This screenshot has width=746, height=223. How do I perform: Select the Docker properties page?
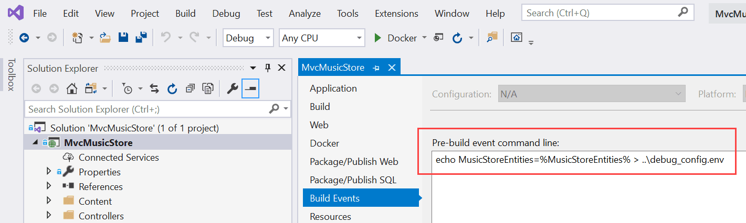[324, 143]
